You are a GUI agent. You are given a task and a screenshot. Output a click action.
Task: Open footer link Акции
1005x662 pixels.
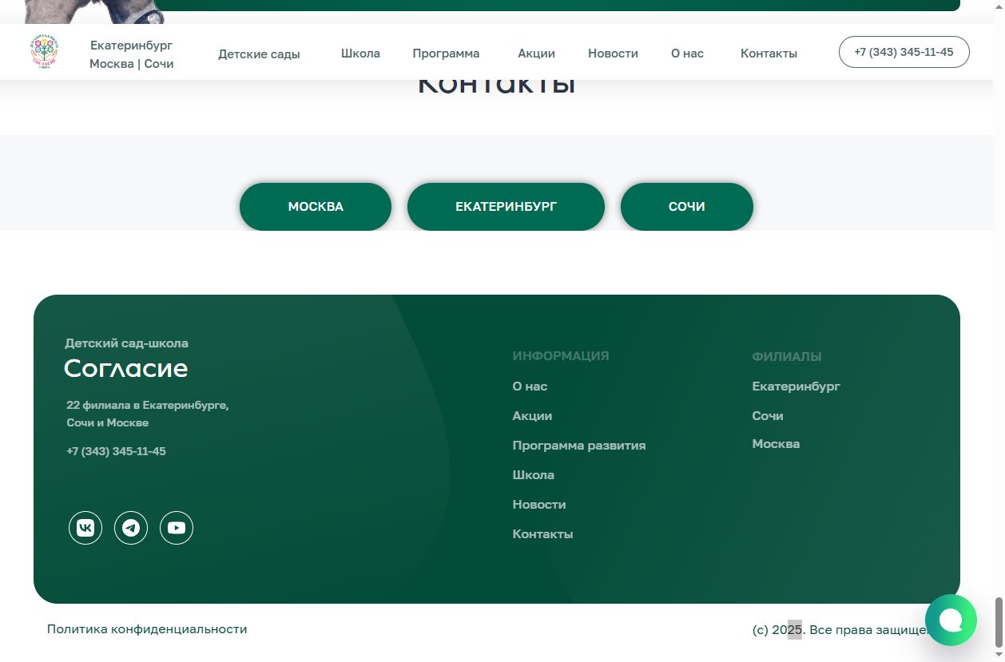tap(532, 416)
